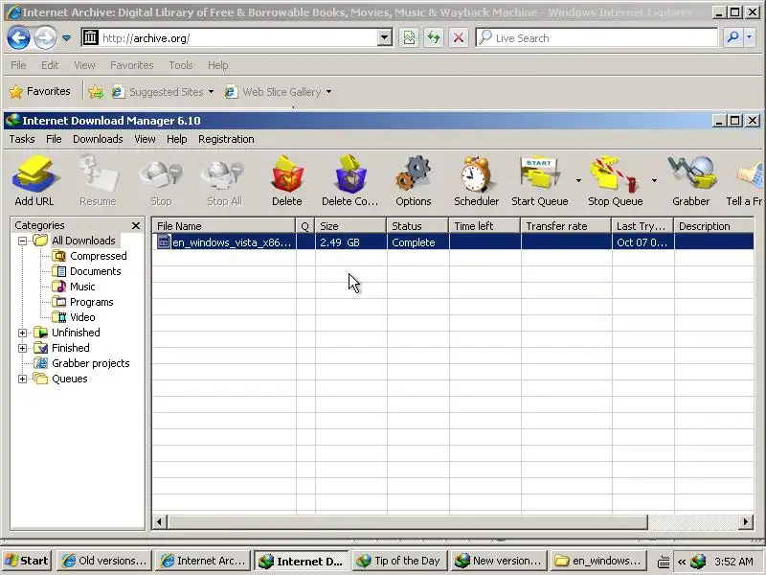The height and width of the screenshot is (575, 766).
Task: Sort by the Status column header
Action: (x=417, y=226)
